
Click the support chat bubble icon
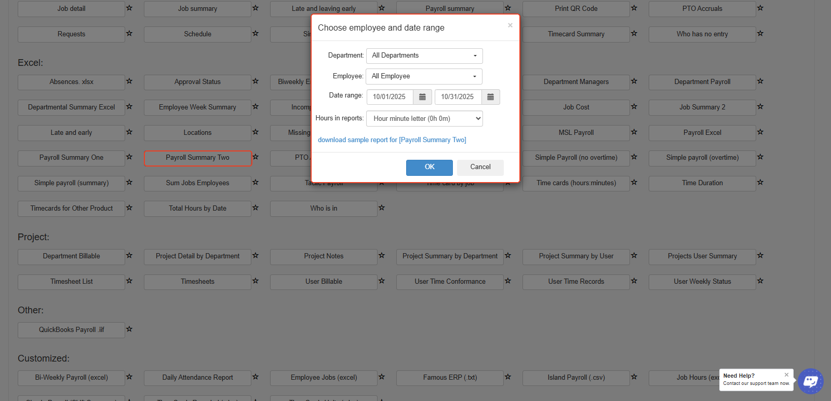810,381
